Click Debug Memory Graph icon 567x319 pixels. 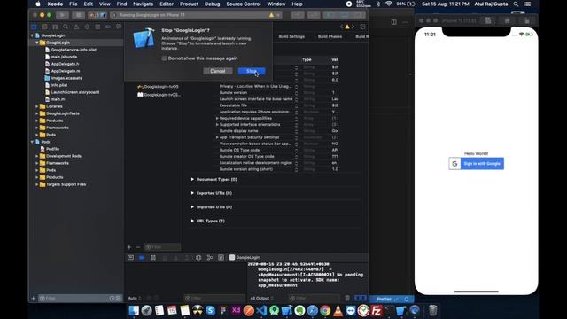tap(209, 258)
